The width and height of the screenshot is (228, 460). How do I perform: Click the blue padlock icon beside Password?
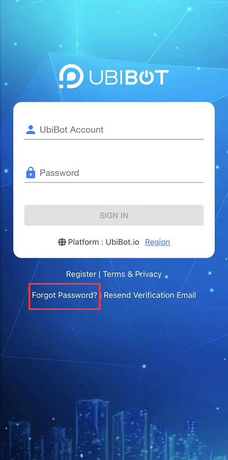click(x=31, y=173)
